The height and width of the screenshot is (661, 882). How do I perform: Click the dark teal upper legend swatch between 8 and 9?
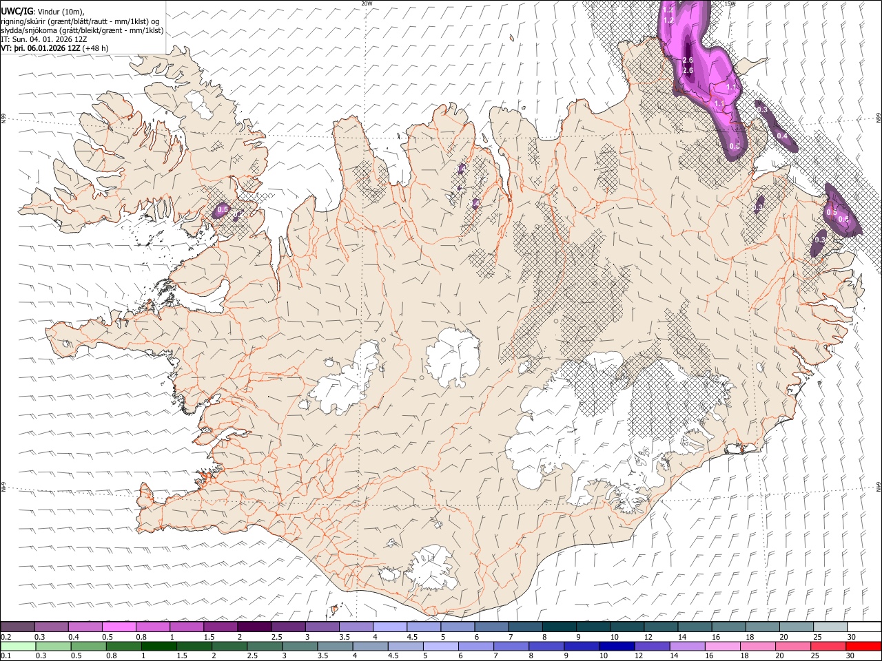coord(560,627)
